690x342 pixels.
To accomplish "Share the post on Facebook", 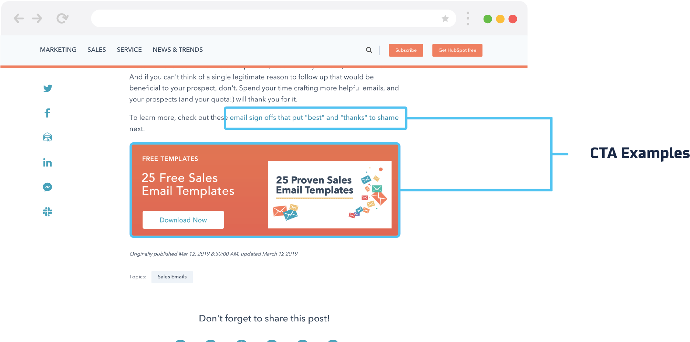I will click(47, 113).
